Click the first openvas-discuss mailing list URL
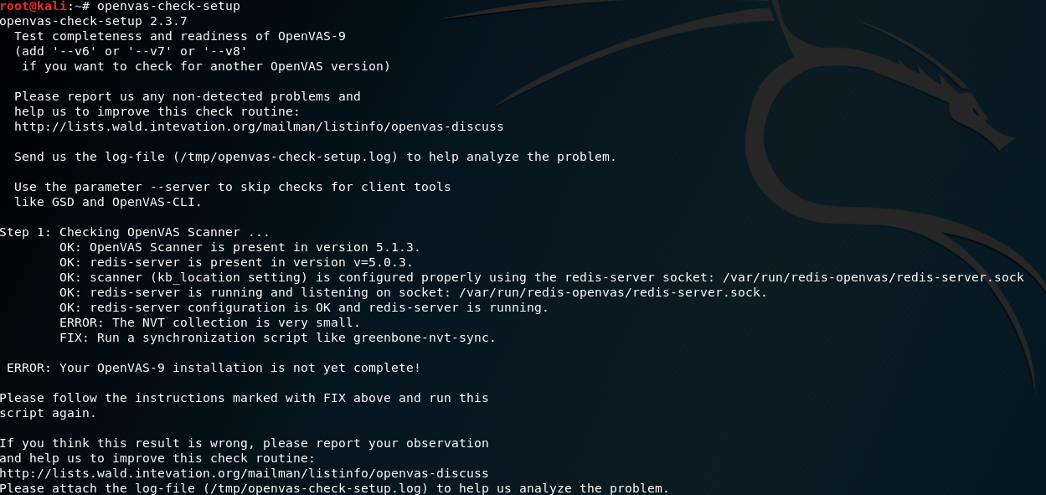Viewport: 1046px width, 495px height. point(259,126)
